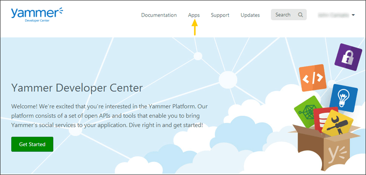Click the blurred user name
366x175 pixels.
pos(333,15)
